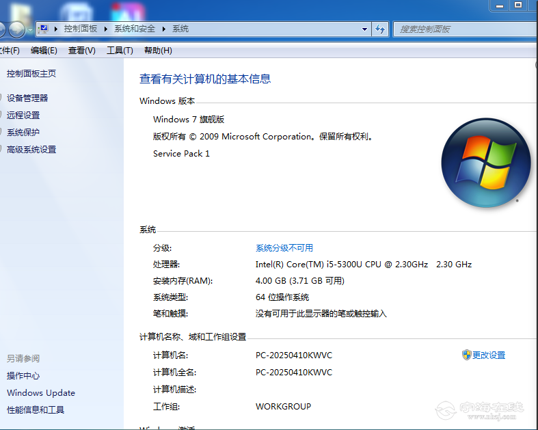Open 系统保护 from sidebar
Screen dimensions: 538x430
click(x=23, y=133)
